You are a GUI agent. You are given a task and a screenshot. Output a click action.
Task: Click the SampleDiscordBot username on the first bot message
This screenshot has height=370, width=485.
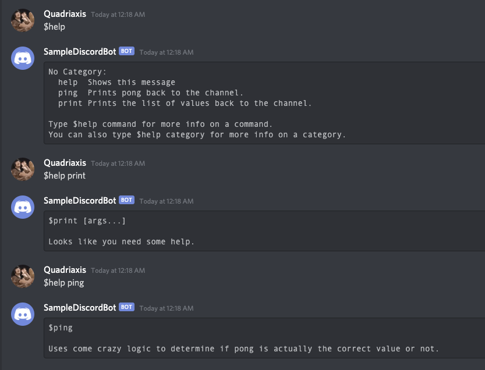click(79, 51)
